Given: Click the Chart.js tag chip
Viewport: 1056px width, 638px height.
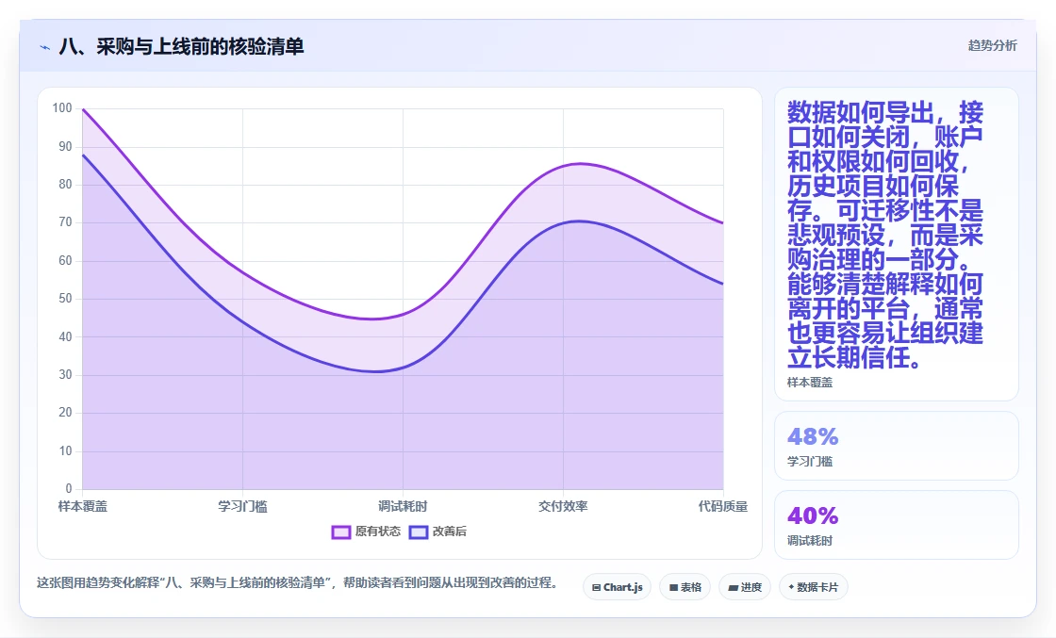Looking at the screenshot, I should [617, 587].
